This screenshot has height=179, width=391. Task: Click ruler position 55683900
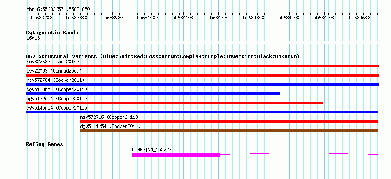coord(112,18)
